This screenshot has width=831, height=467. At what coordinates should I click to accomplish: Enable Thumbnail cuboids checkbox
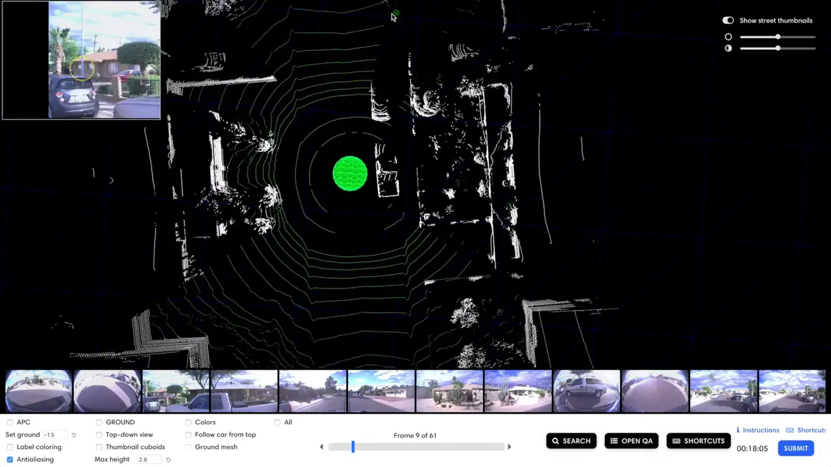99,447
